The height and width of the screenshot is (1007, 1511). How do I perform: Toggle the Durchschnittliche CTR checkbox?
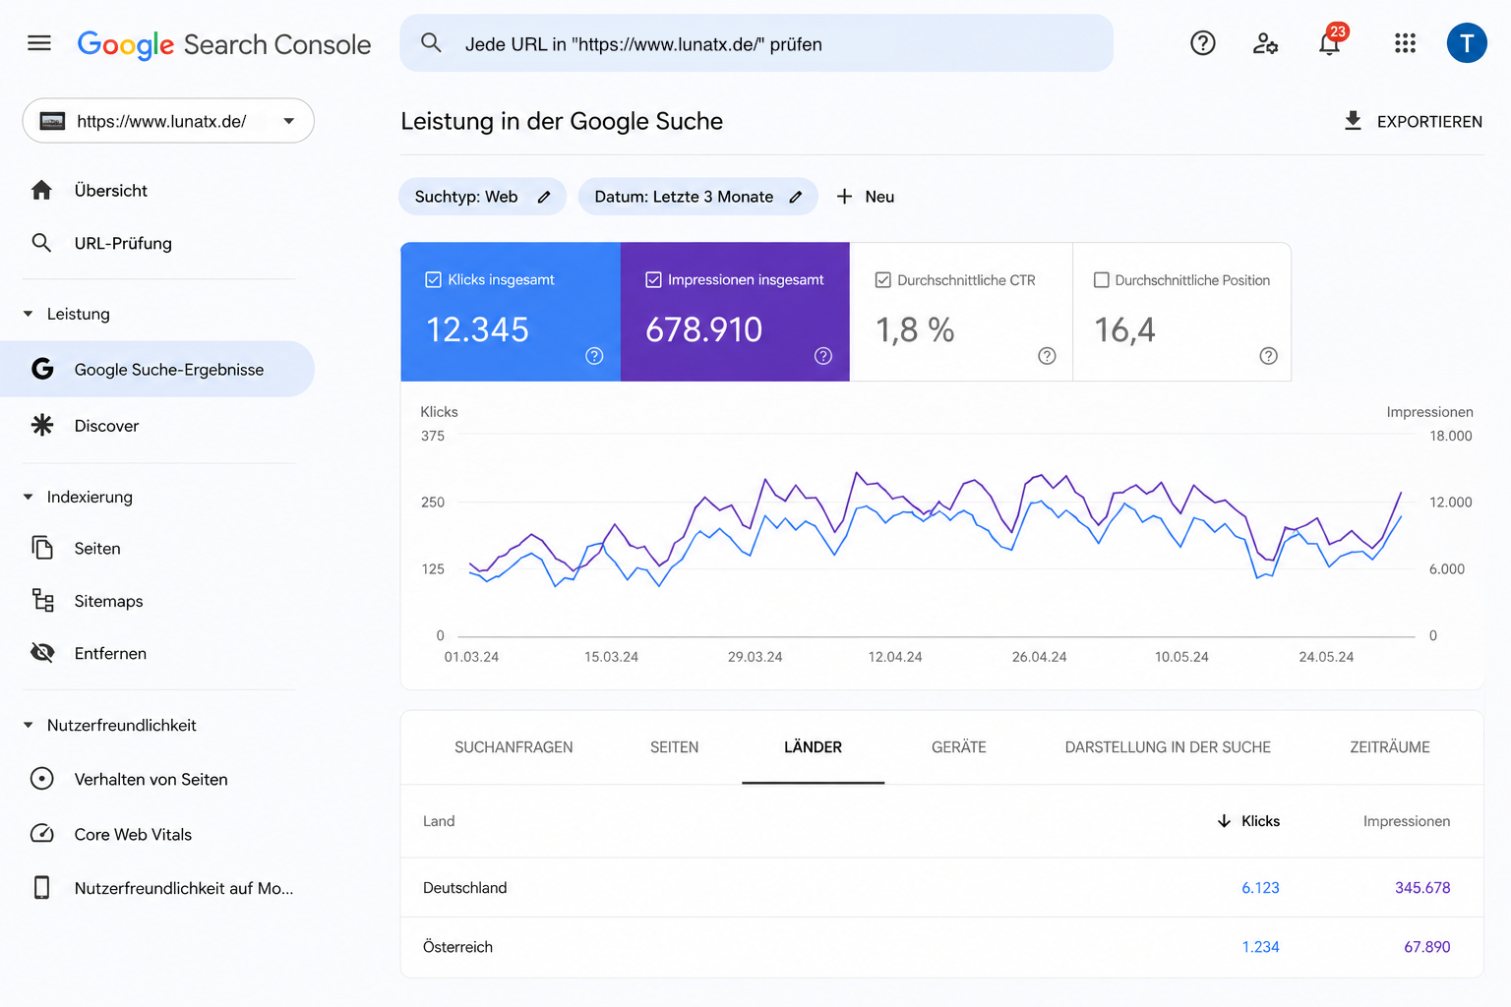coord(883,280)
